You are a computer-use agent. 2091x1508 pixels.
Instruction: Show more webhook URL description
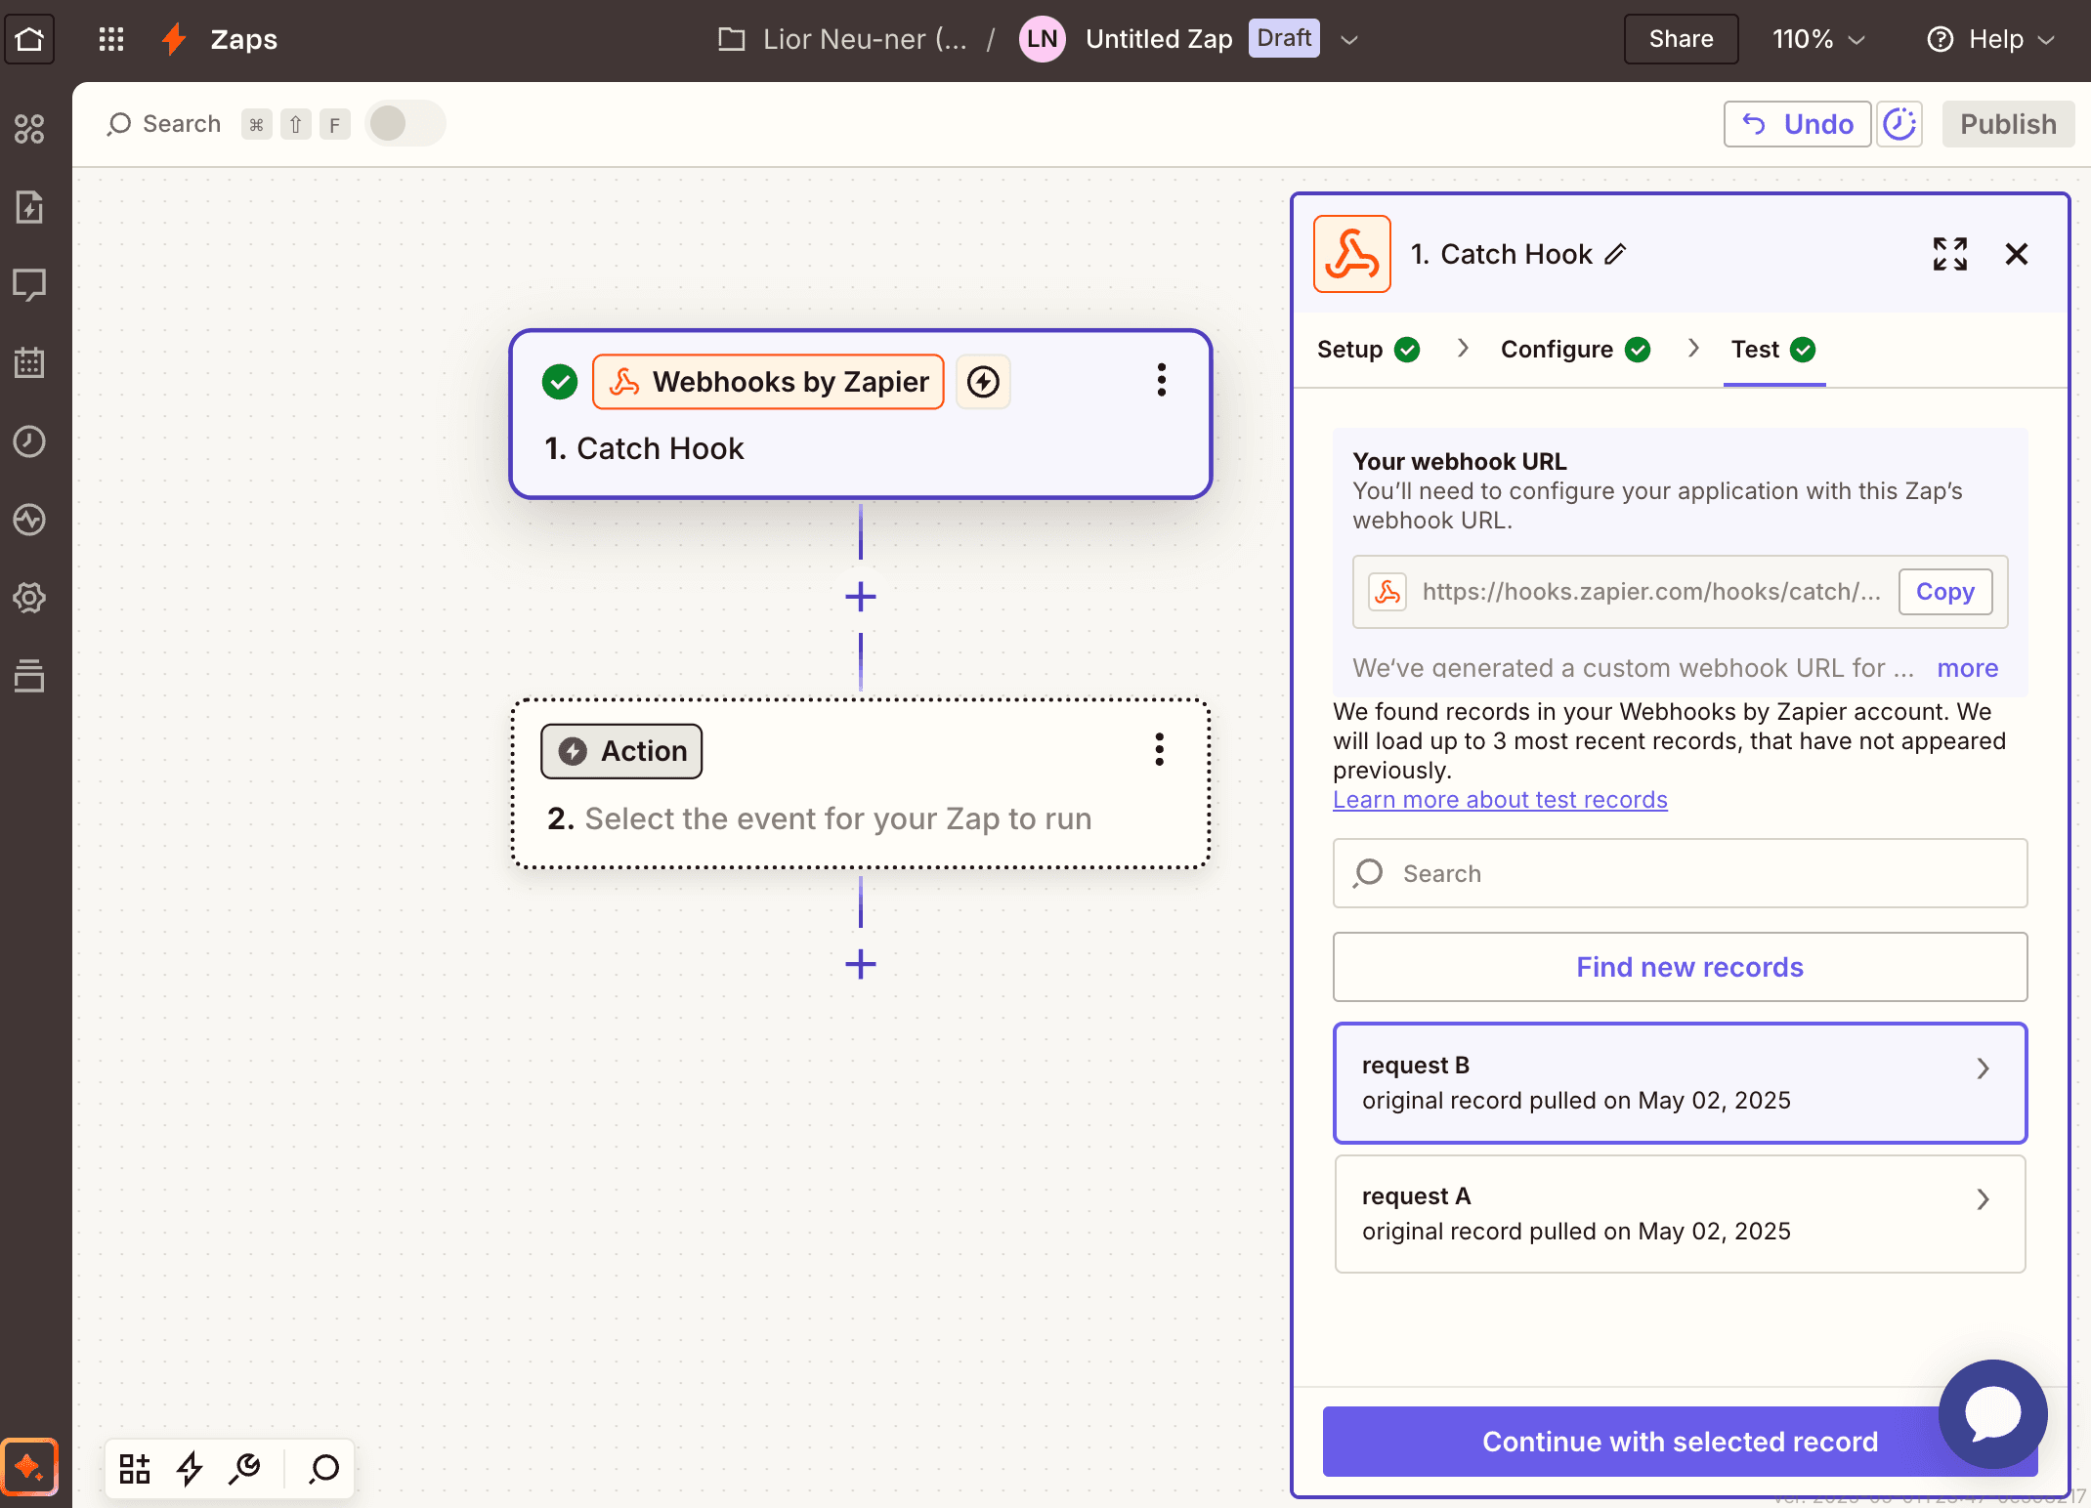(x=1968, y=668)
